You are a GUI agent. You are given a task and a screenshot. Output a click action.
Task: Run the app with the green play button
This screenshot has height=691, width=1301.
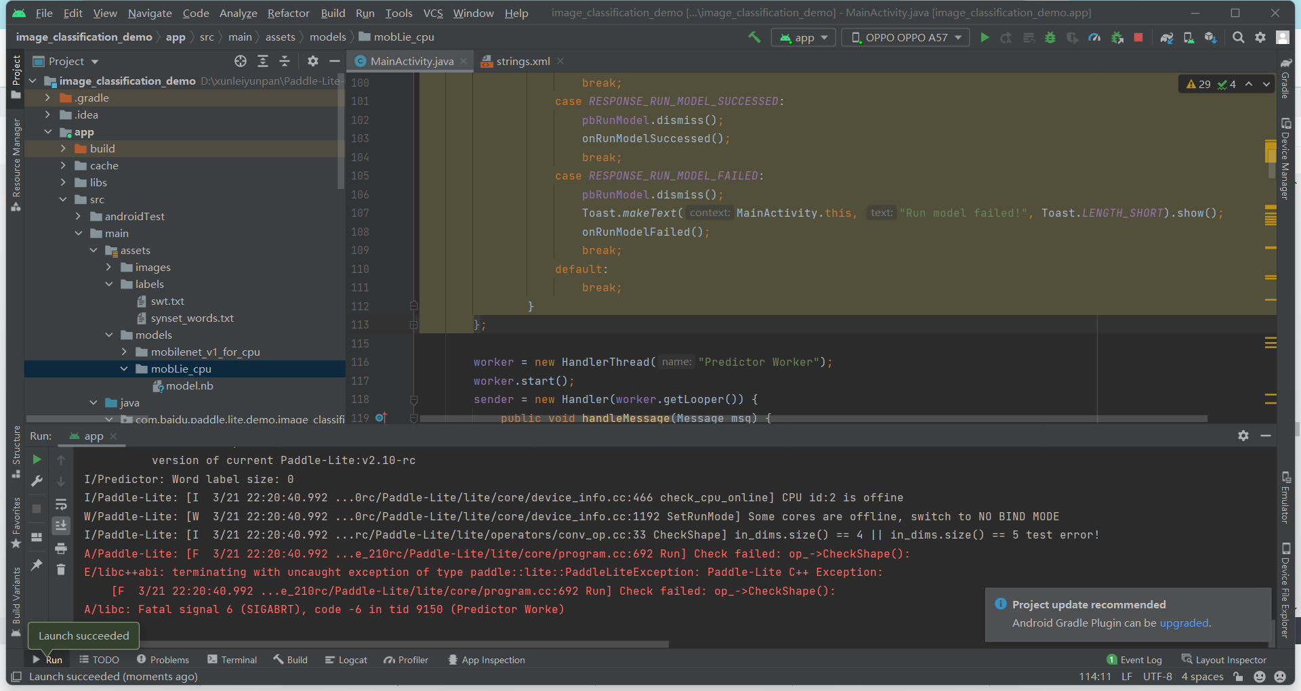click(985, 37)
